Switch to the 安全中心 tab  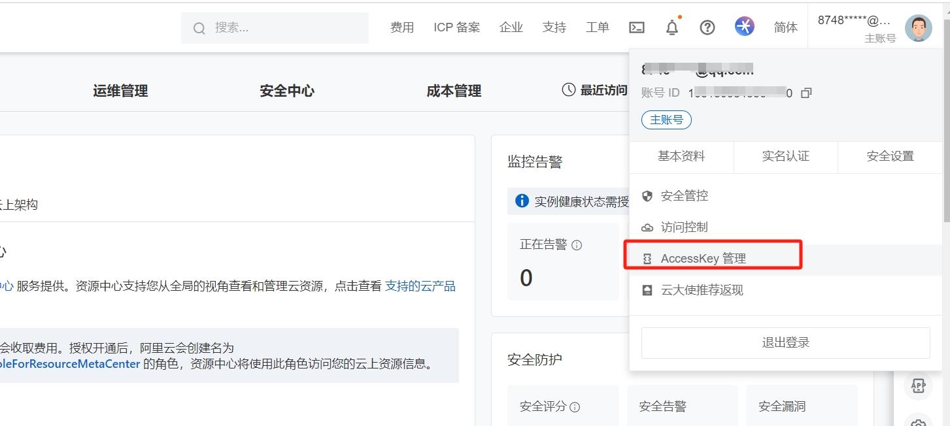click(x=287, y=91)
